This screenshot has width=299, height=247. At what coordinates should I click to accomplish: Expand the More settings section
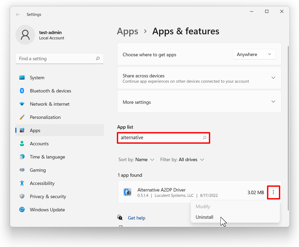point(273,102)
